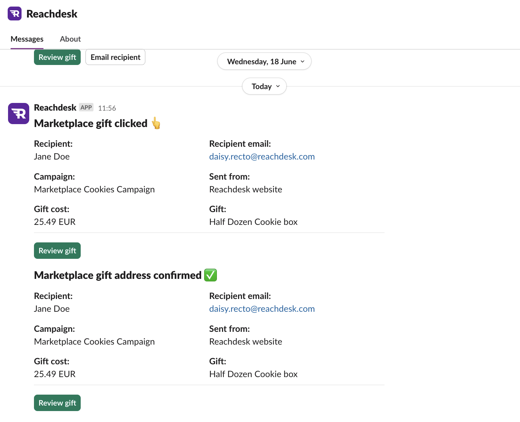Screen dimensions: 520x422
Task: Click recipient Jane Doe in address confirmed message
Action: coord(52,309)
